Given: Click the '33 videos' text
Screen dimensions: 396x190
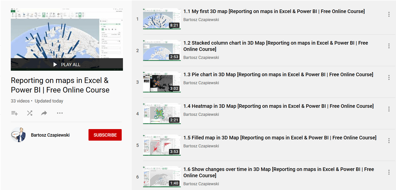Looking at the screenshot, I should (x=20, y=101).
